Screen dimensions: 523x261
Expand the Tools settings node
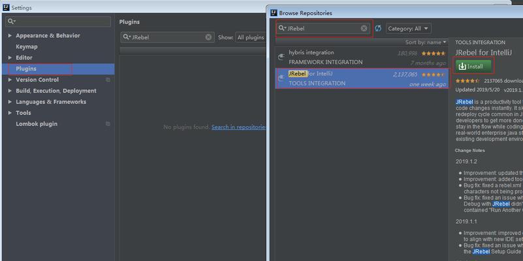pyautogui.click(x=10, y=113)
